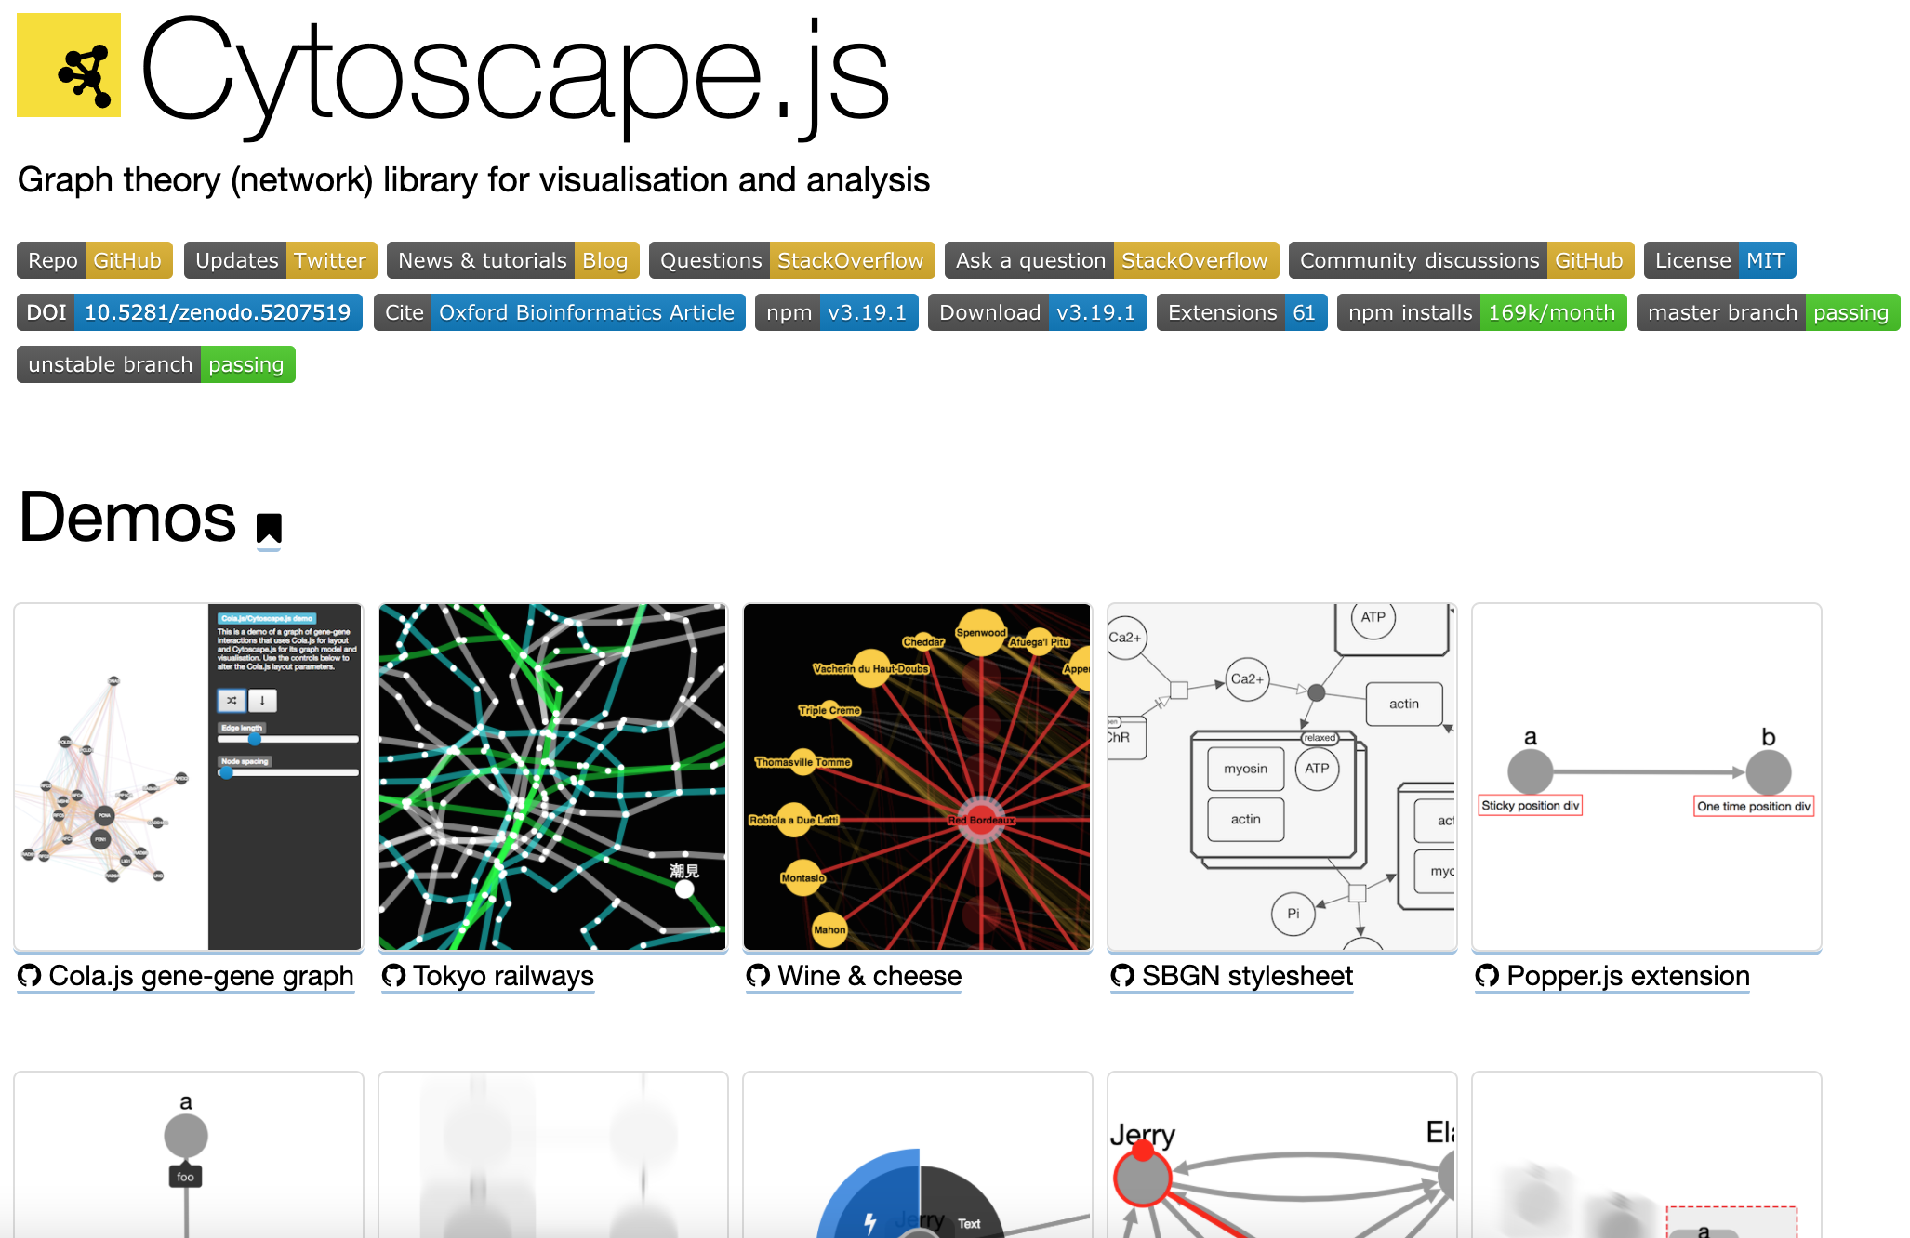The height and width of the screenshot is (1238, 1910).
Task: Open second-row blurred two-column nodes demo thumbnail
Action: tap(553, 1154)
